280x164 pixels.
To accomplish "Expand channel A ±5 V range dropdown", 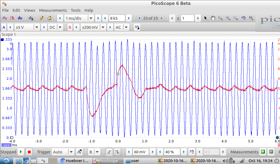I will pos(37,27).
